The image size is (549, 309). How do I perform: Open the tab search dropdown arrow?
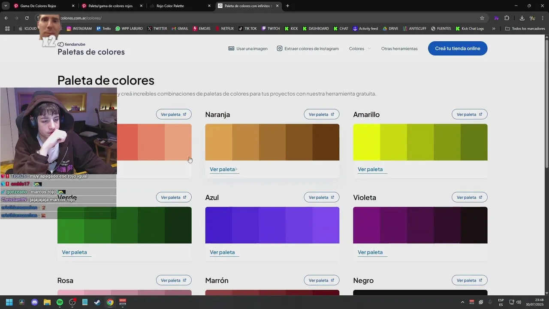pos(6,6)
